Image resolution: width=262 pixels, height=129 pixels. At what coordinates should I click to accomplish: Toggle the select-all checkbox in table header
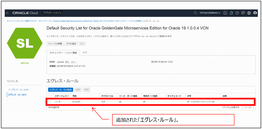click(x=50, y=96)
